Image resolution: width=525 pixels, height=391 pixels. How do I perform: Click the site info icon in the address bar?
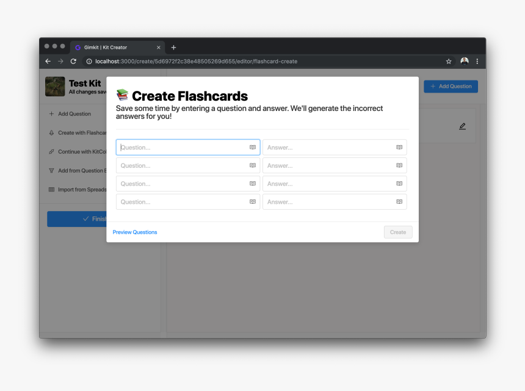point(89,61)
